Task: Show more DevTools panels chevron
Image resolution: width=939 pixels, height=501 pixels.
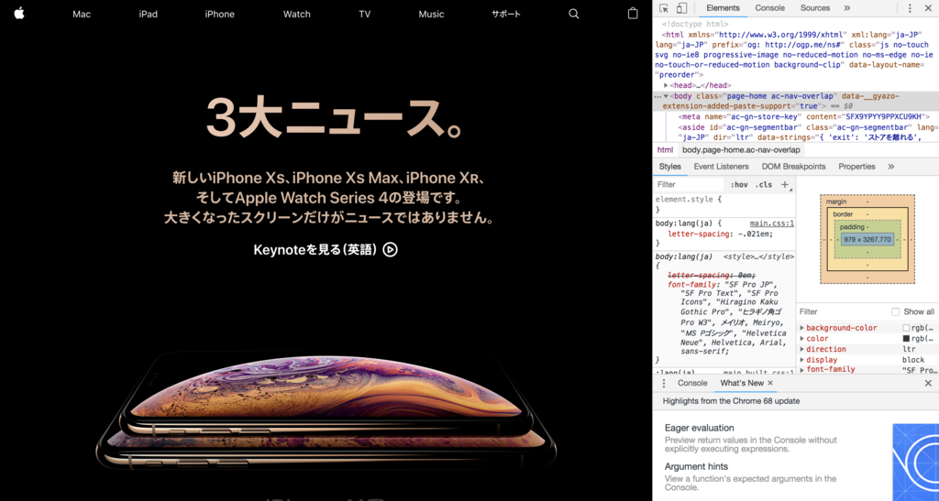Action: (x=846, y=8)
